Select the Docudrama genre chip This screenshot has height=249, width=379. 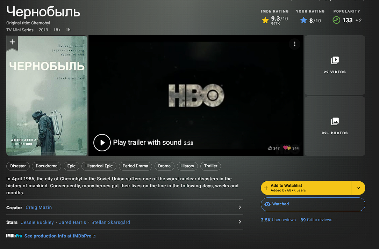pyautogui.click(x=47, y=166)
